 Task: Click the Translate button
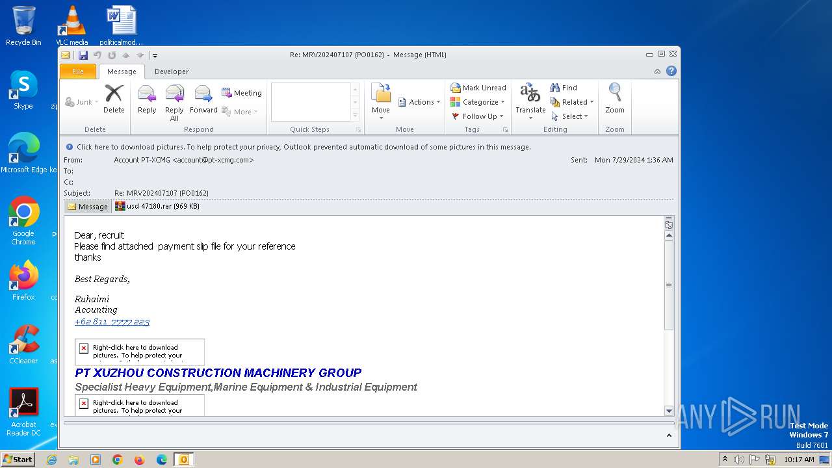coord(530,102)
